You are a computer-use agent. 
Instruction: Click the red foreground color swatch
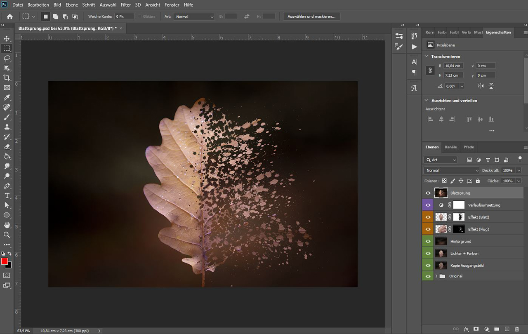point(5,261)
